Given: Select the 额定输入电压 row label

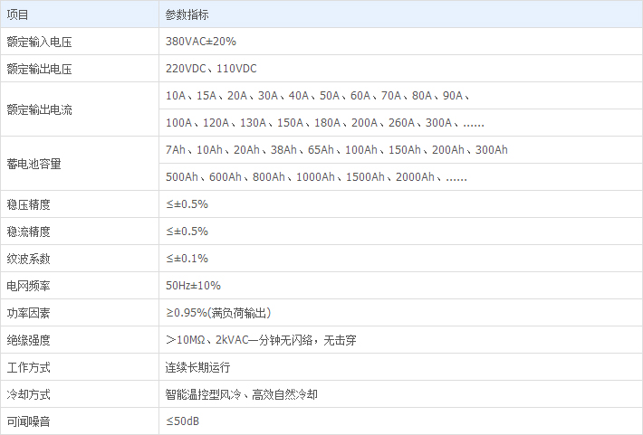Looking at the screenshot, I should 39,42.
